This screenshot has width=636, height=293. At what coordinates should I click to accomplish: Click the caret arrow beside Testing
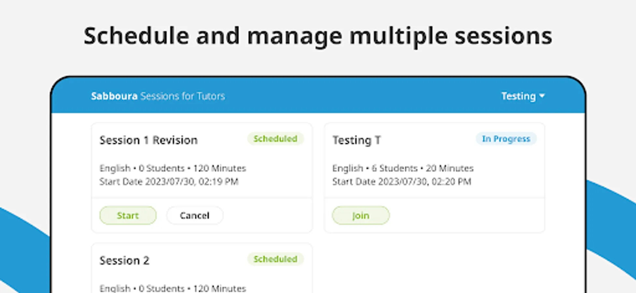pyautogui.click(x=542, y=96)
